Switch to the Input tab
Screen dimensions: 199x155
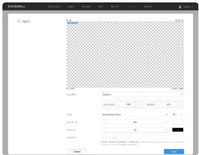point(71,6)
